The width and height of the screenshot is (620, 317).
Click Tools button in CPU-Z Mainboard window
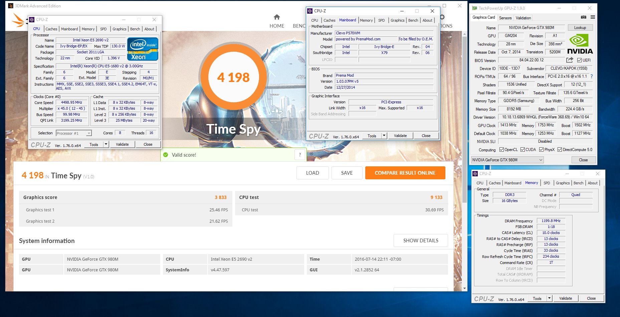pyautogui.click(x=372, y=136)
